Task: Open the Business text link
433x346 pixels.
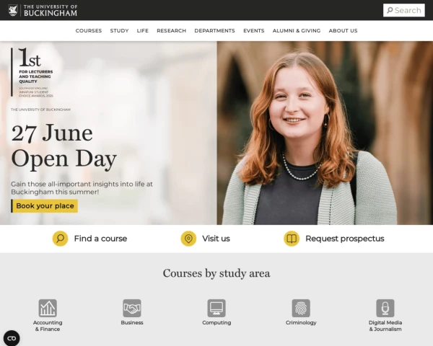Action: coord(132,322)
